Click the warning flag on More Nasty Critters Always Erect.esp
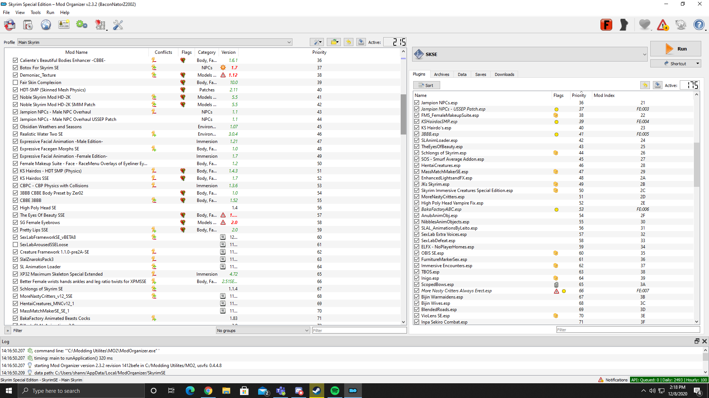Viewport: 709px width, 398px height. click(556, 291)
